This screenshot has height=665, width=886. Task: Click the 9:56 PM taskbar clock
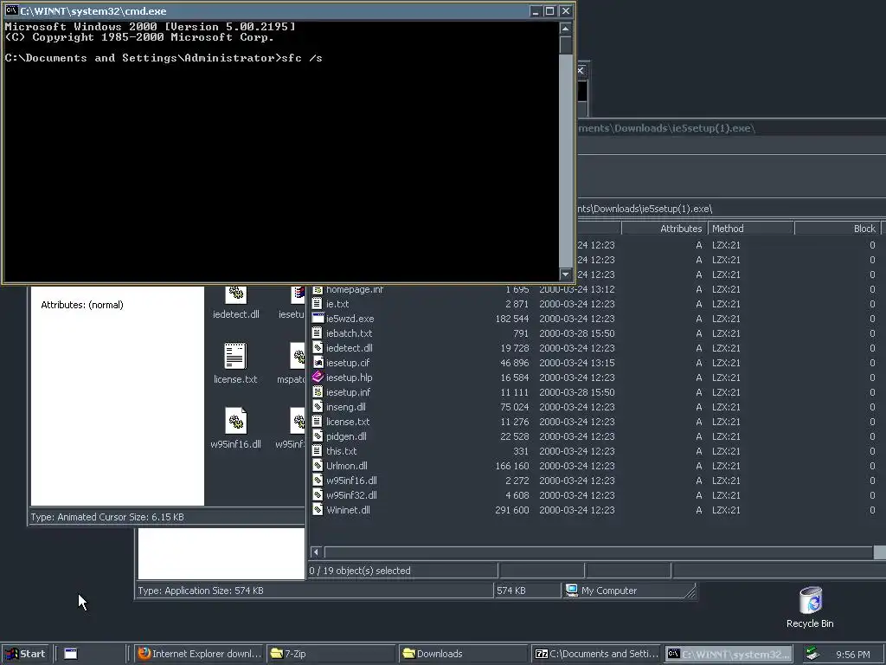click(853, 655)
